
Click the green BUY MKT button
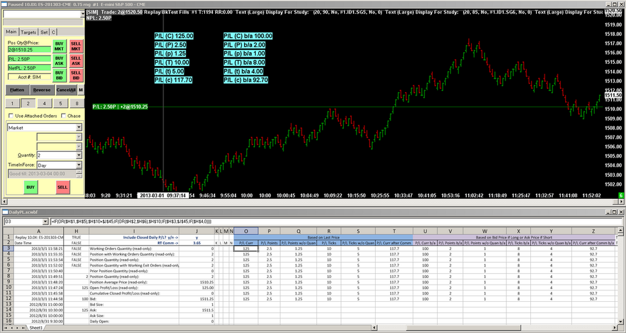point(59,46)
